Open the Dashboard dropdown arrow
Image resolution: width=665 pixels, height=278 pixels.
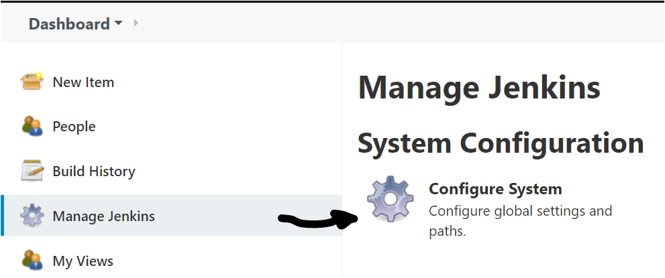pos(119,23)
